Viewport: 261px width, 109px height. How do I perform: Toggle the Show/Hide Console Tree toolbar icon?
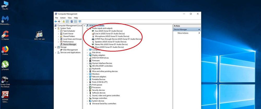tap(67, 21)
